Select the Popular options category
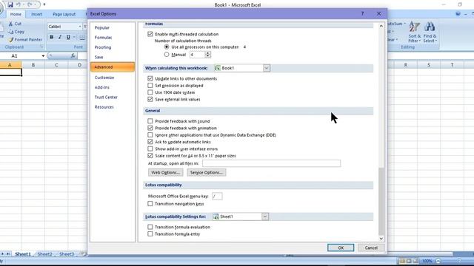This screenshot has width=474, height=266. click(x=102, y=28)
